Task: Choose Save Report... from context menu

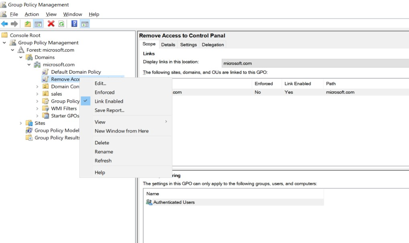Action: coord(126,110)
